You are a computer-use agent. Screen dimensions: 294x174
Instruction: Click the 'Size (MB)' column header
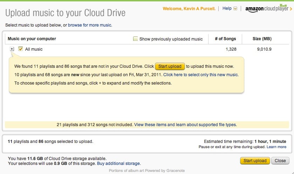coord(262,39)
